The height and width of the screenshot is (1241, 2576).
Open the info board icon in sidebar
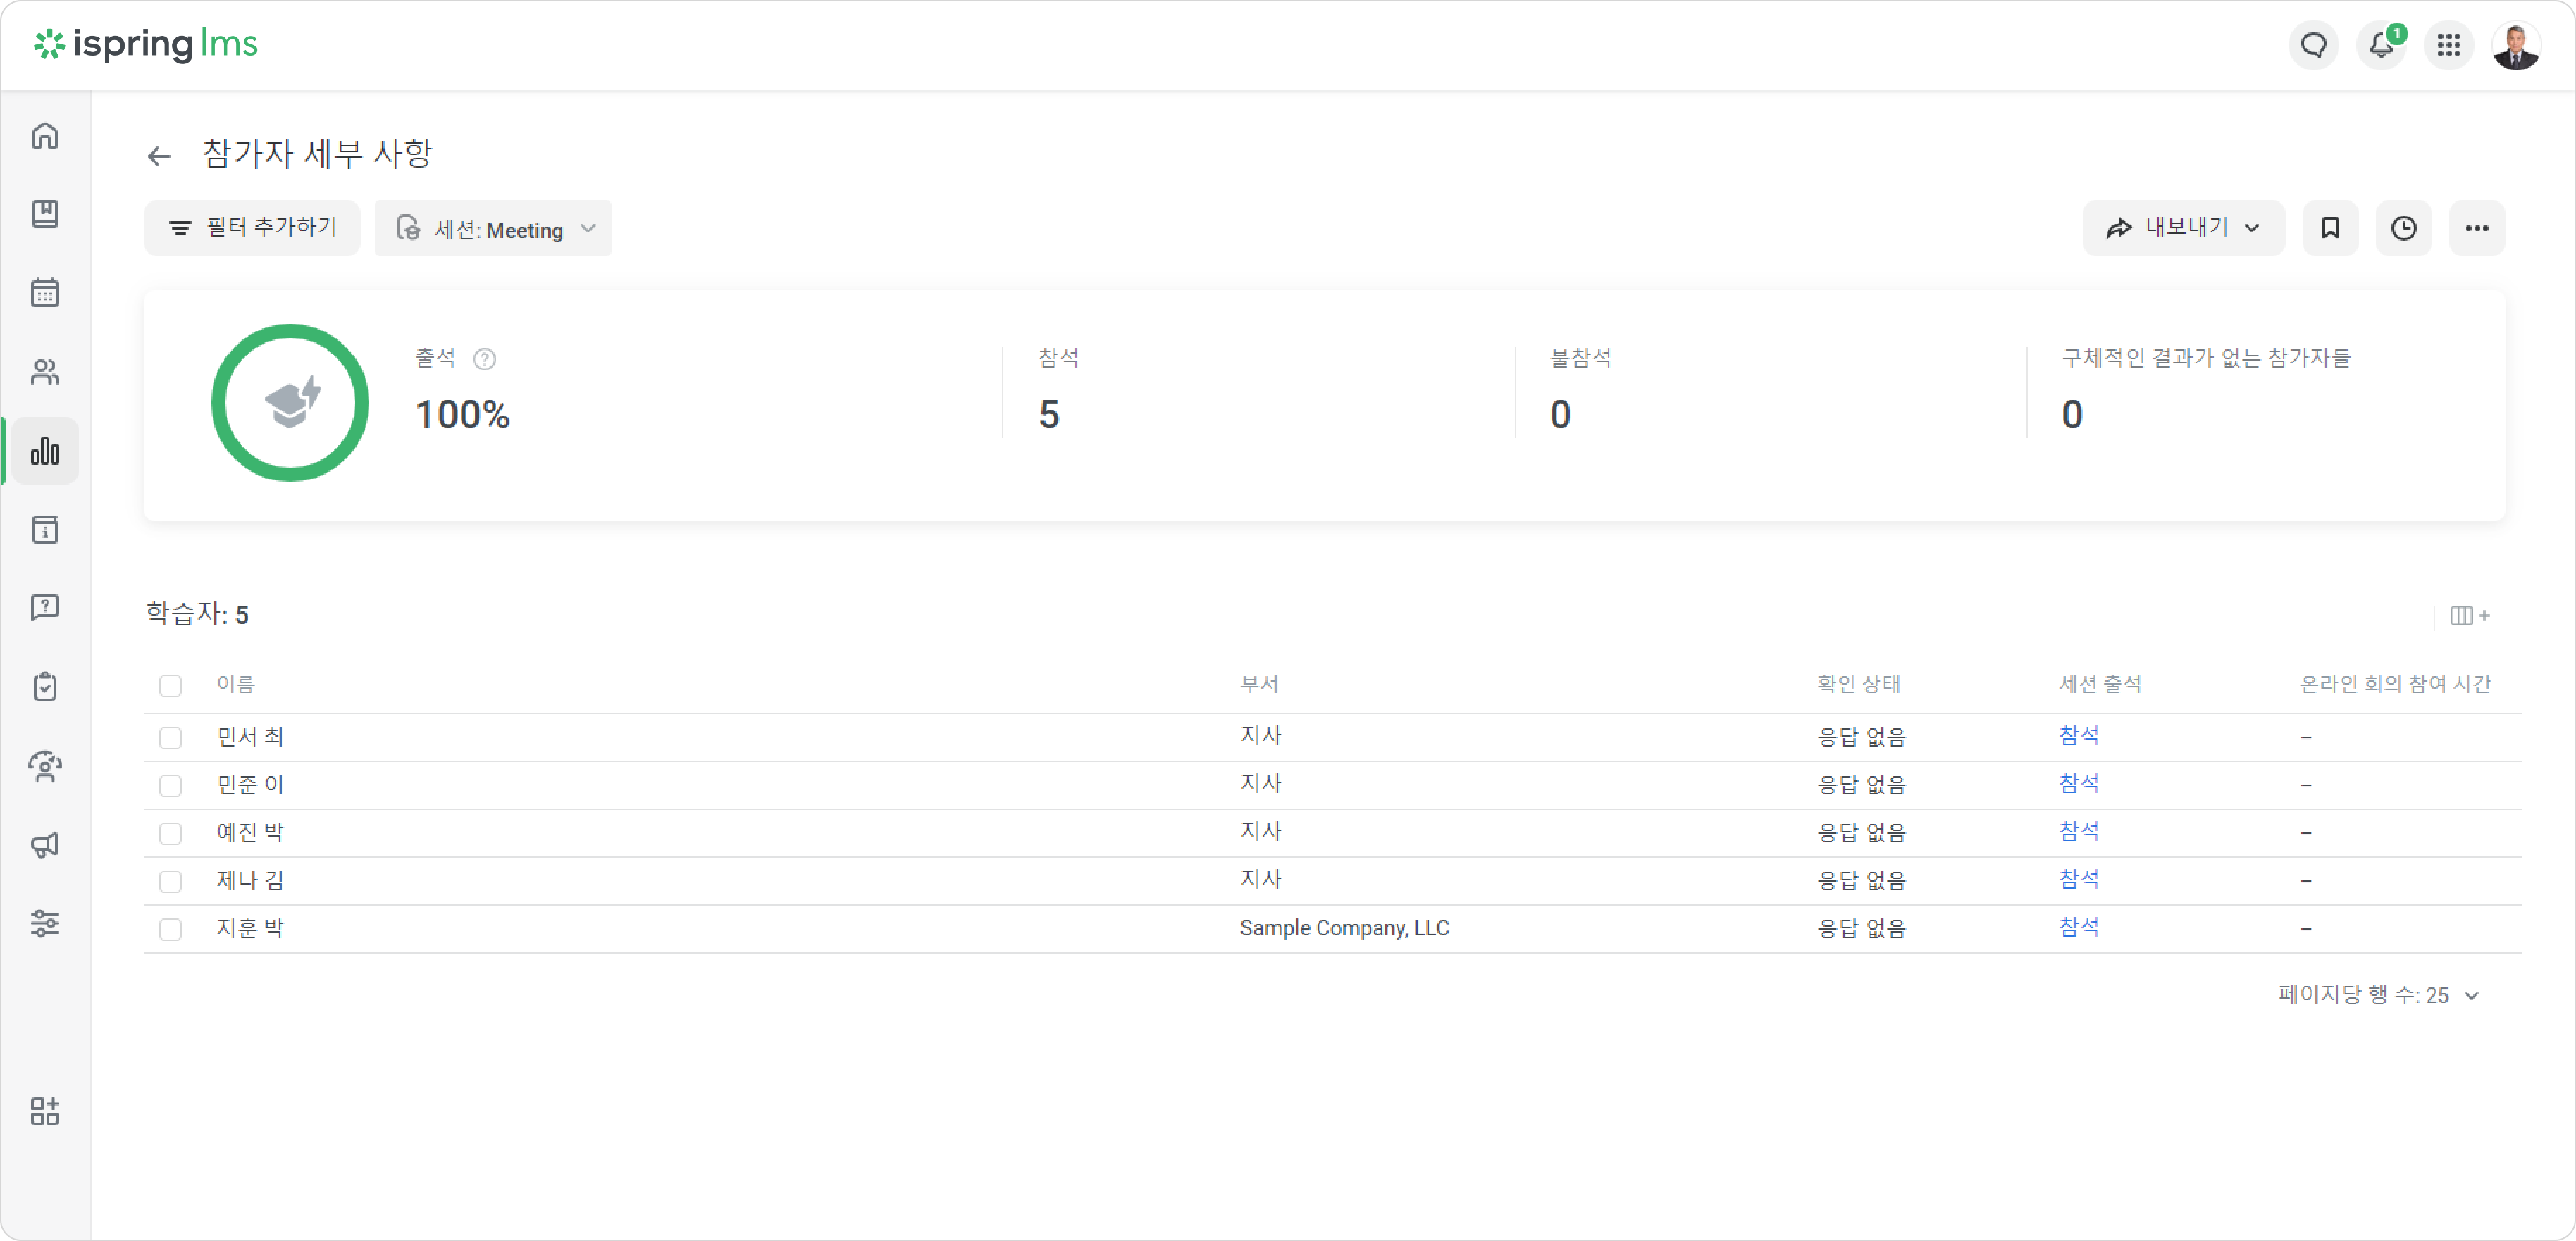[x=45, y=530]
